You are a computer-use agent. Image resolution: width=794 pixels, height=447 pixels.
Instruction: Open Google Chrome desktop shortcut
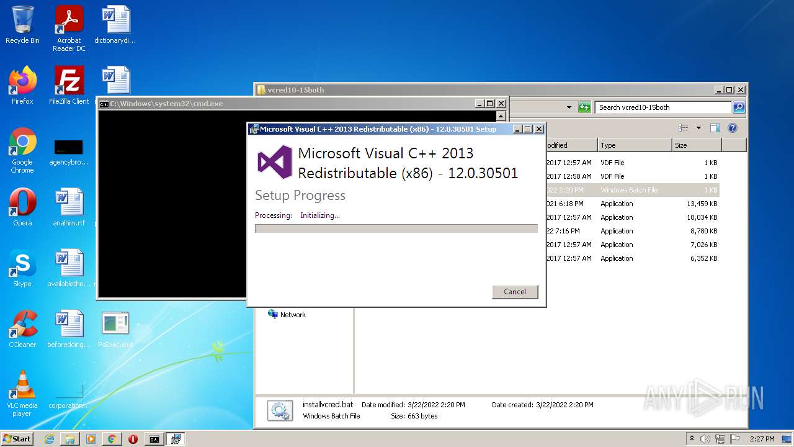click(x=22, y=150)
